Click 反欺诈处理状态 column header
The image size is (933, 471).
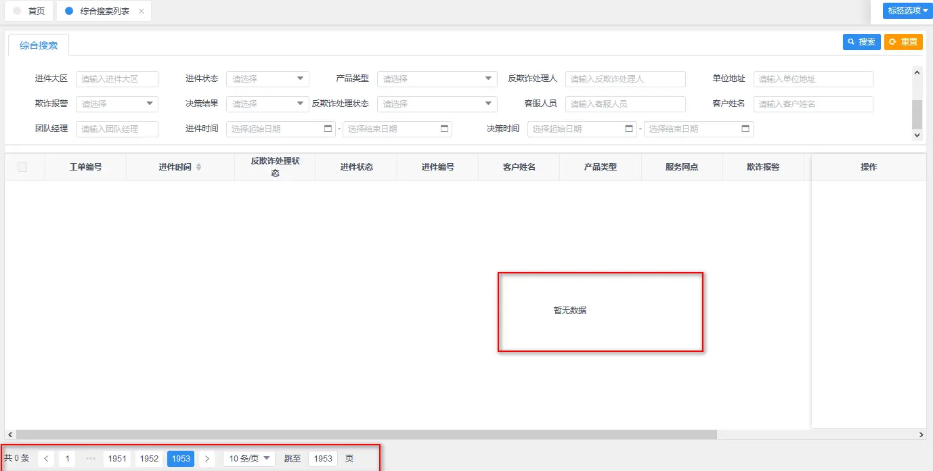point(275,167)
